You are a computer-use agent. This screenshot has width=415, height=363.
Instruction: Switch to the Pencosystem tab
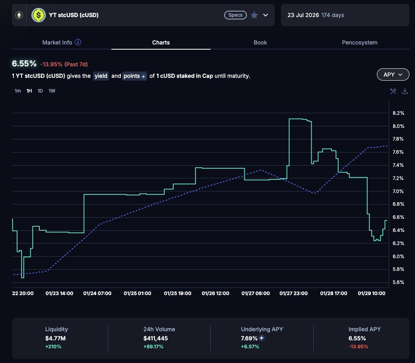pos(359,42)
